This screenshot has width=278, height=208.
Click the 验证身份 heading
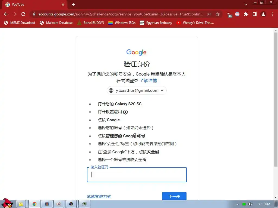(137, 64)
